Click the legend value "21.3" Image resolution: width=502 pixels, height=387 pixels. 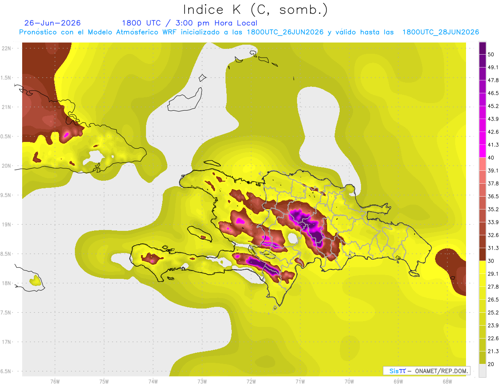pyautogui.click(x=493, y=352)
